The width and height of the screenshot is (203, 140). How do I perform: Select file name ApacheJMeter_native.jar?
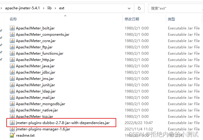tap(37, 110)
